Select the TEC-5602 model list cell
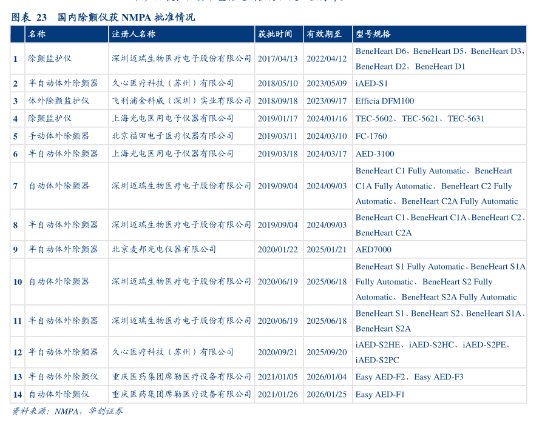 pos(419,119)
